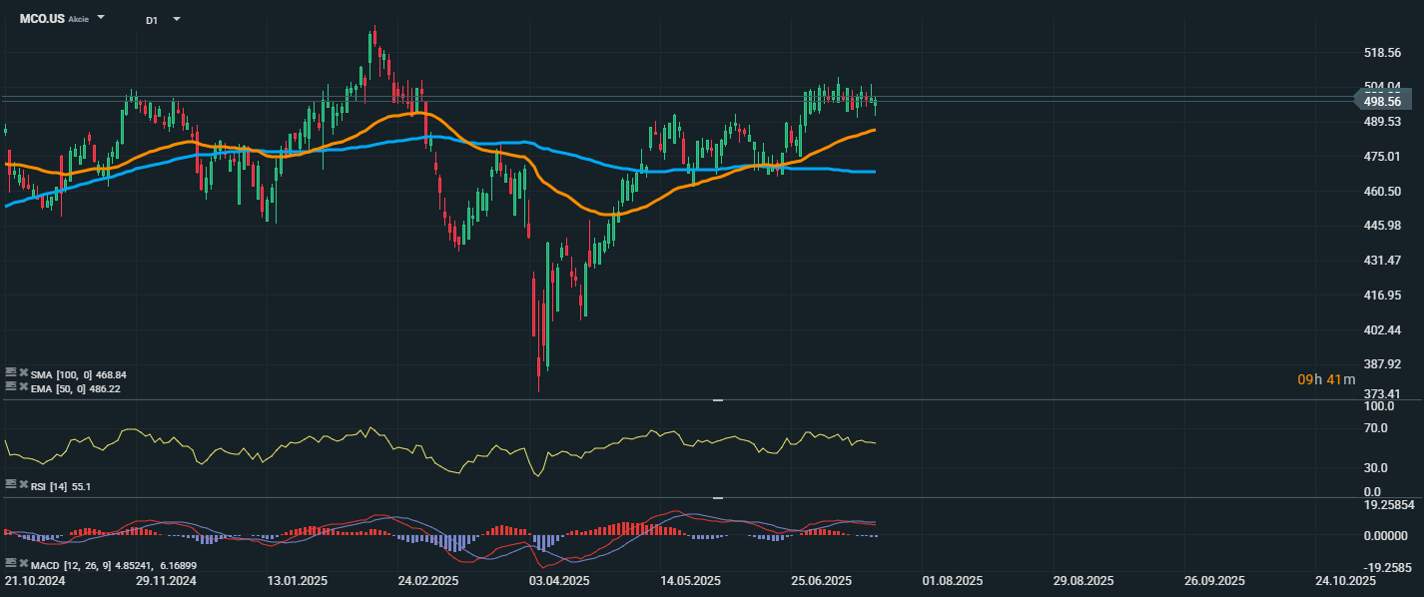Remove the RSI indicator with its X
The width and height of the screenshot is (1424, 597).
tap(23, 484)
